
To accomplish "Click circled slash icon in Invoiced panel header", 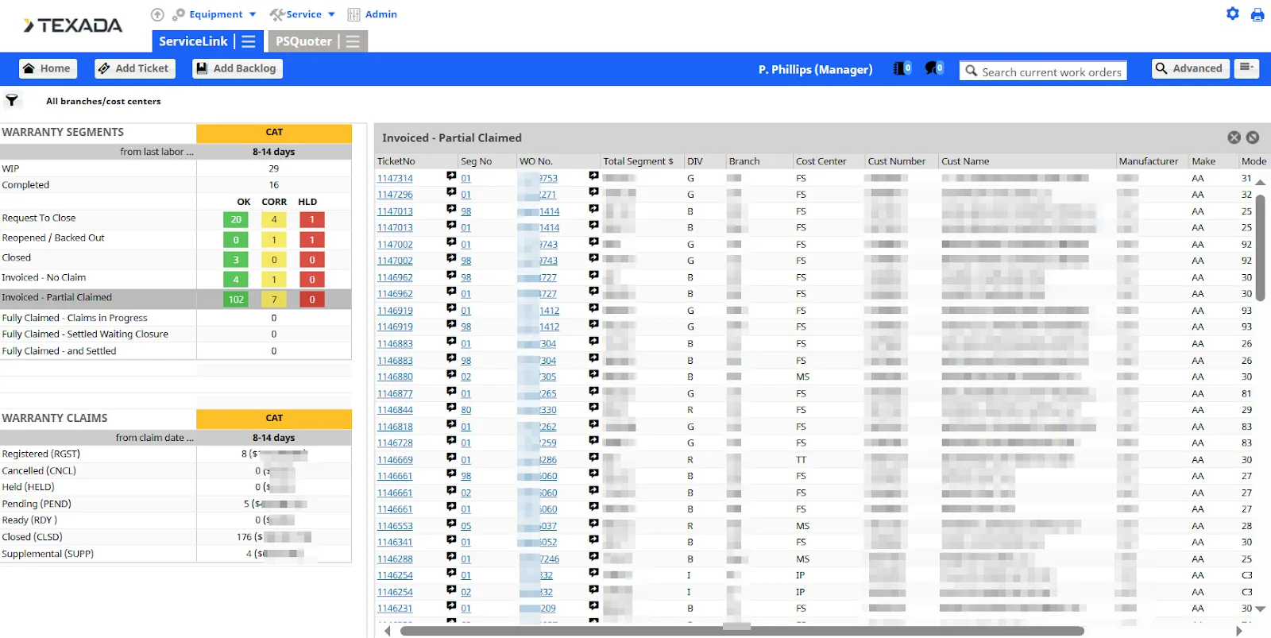I will [x=1253, y=137].
